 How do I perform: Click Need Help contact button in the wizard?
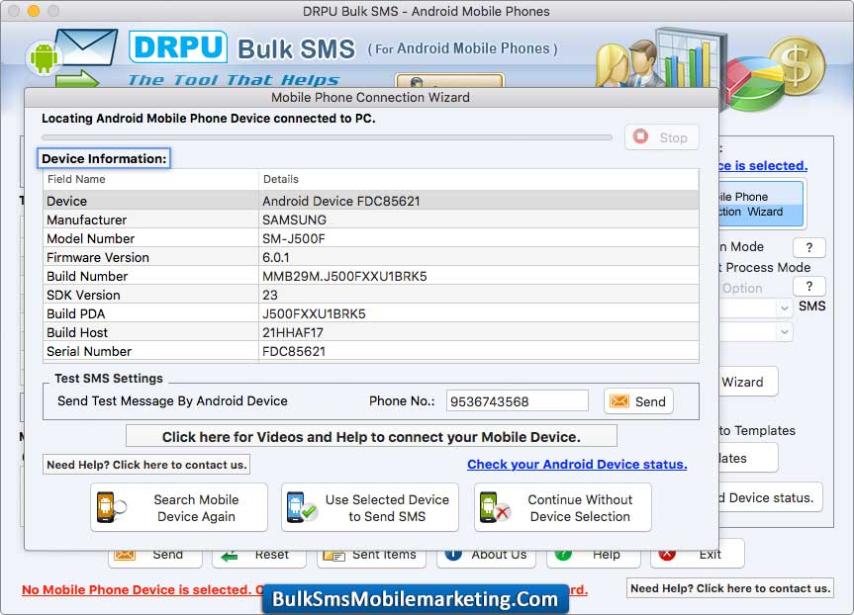[146, 465]
